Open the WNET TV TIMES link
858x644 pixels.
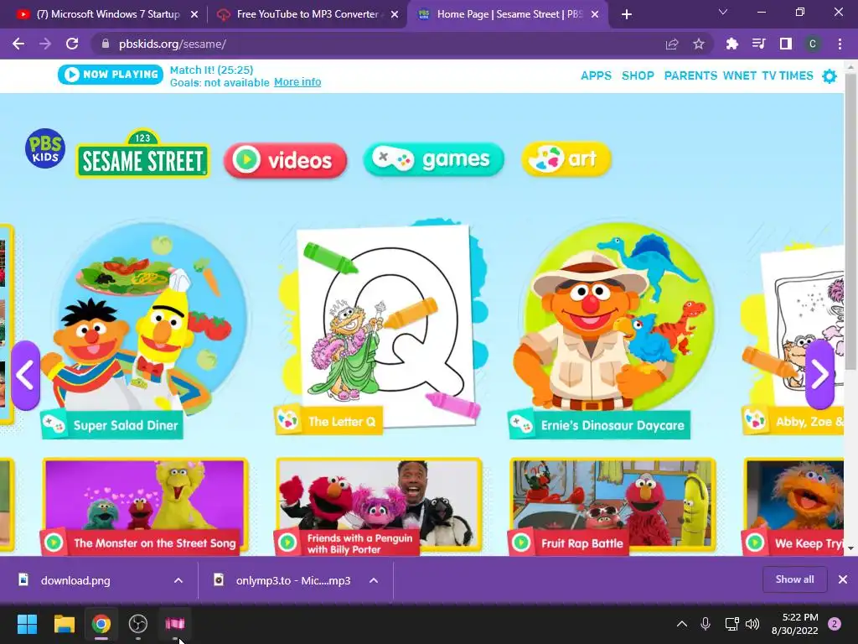click(768, 75)
